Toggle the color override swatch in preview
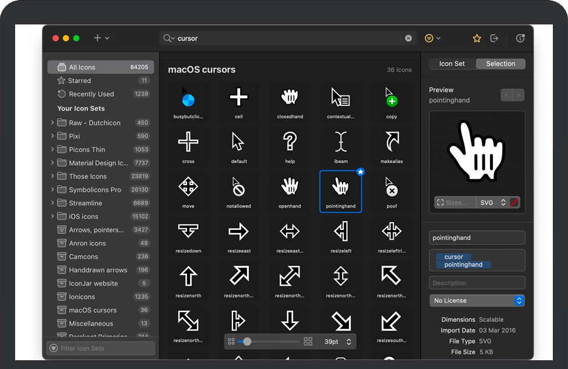Viewport: 568px width, 369px height. (514, 203)
